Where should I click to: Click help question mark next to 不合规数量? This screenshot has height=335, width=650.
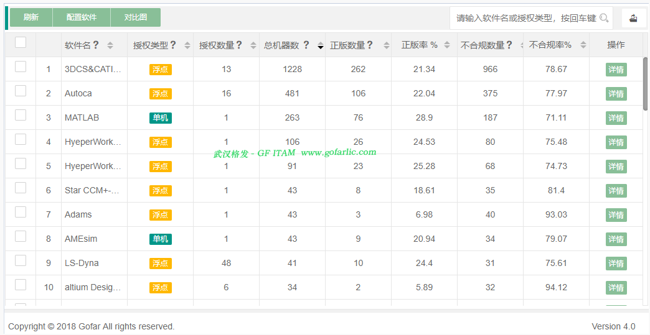[x=509, y=45]
